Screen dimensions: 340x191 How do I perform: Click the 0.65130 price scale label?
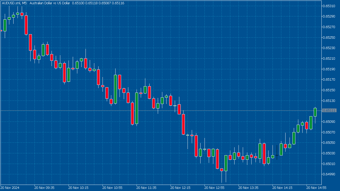(329, 101)
